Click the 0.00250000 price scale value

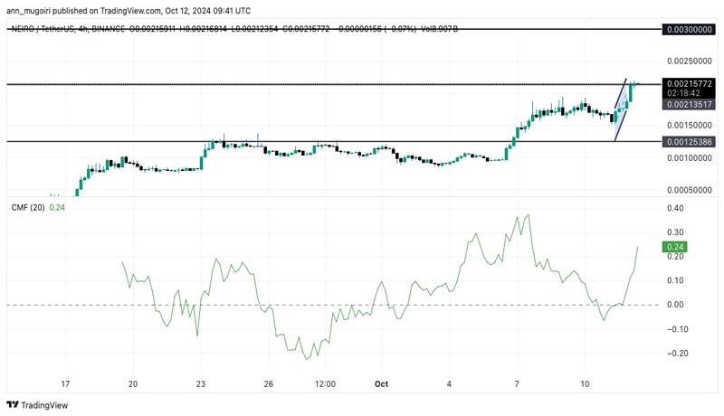coord(688,61)
